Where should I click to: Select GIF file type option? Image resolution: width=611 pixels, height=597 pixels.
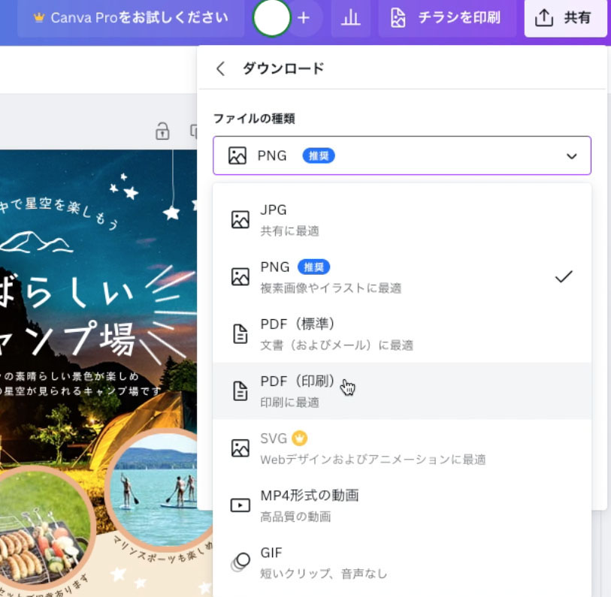[402, 562]
